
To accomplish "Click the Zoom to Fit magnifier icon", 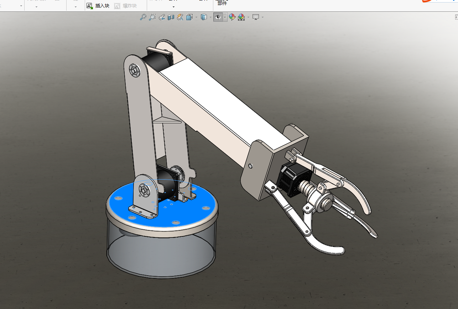I will click(x=143, y=17).
